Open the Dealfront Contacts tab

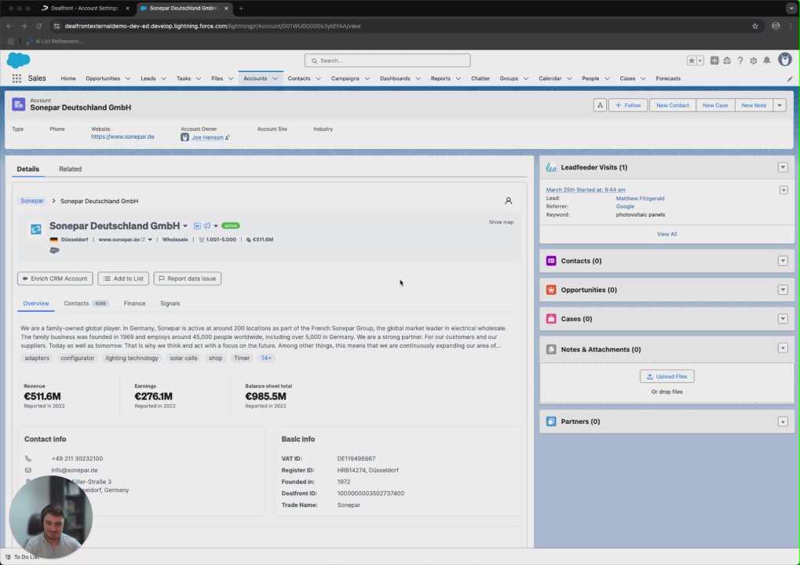pos(86,304)
